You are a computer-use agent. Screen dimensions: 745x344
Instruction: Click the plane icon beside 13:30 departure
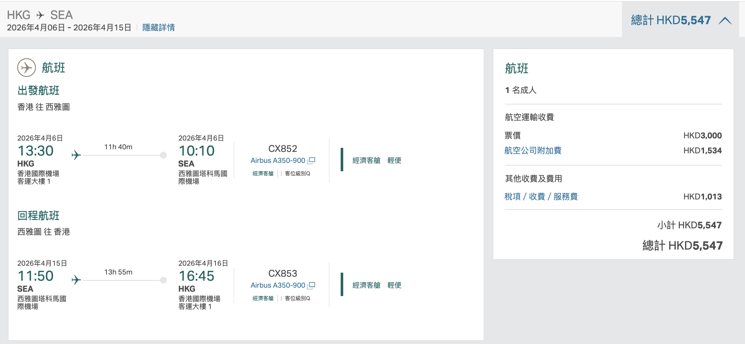[x=76, y=155]
